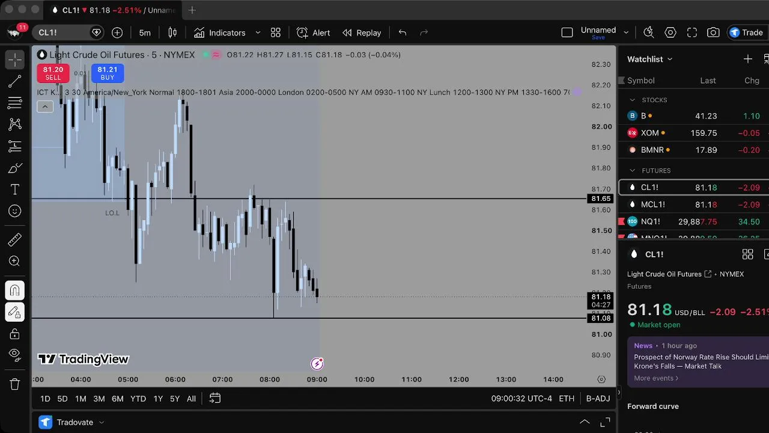This screenshot has height=433, width=769.
Task: Collapse the STOCKS watchlist section
Action: 632,100
